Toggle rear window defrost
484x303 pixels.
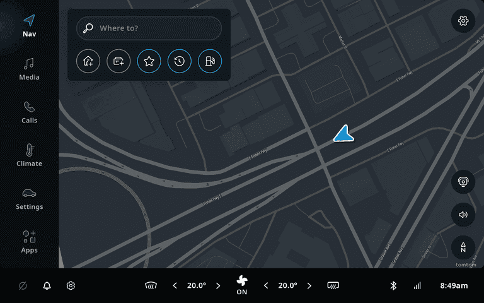coord(333,286)
